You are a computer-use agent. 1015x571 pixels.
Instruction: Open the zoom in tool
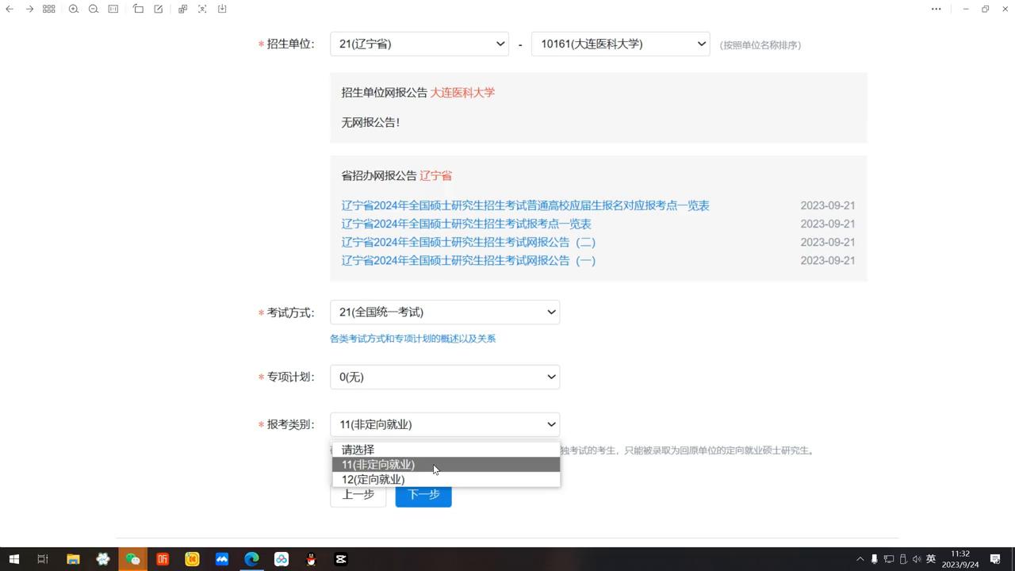[x=73, y=9]
